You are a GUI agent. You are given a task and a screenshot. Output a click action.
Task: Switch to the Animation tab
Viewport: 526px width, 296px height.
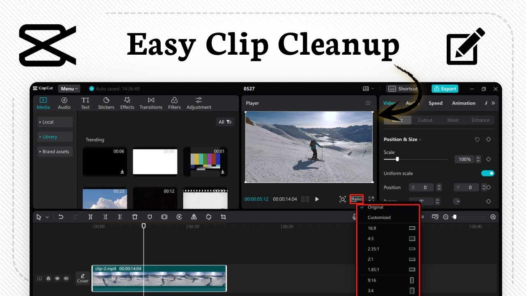tap(464, 103)
